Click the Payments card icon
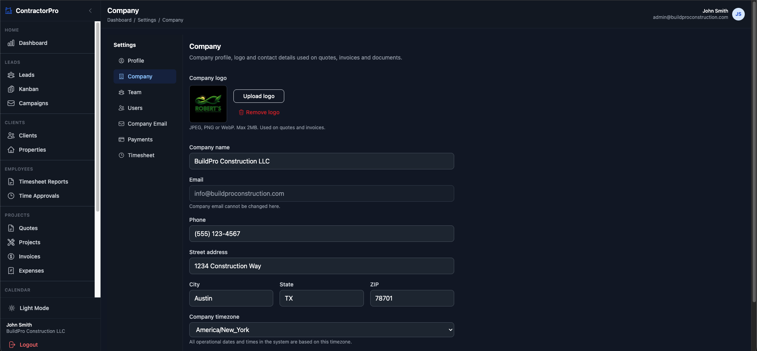Image resolution: width=757 pixels, height=351 pixels. (121, 139)
